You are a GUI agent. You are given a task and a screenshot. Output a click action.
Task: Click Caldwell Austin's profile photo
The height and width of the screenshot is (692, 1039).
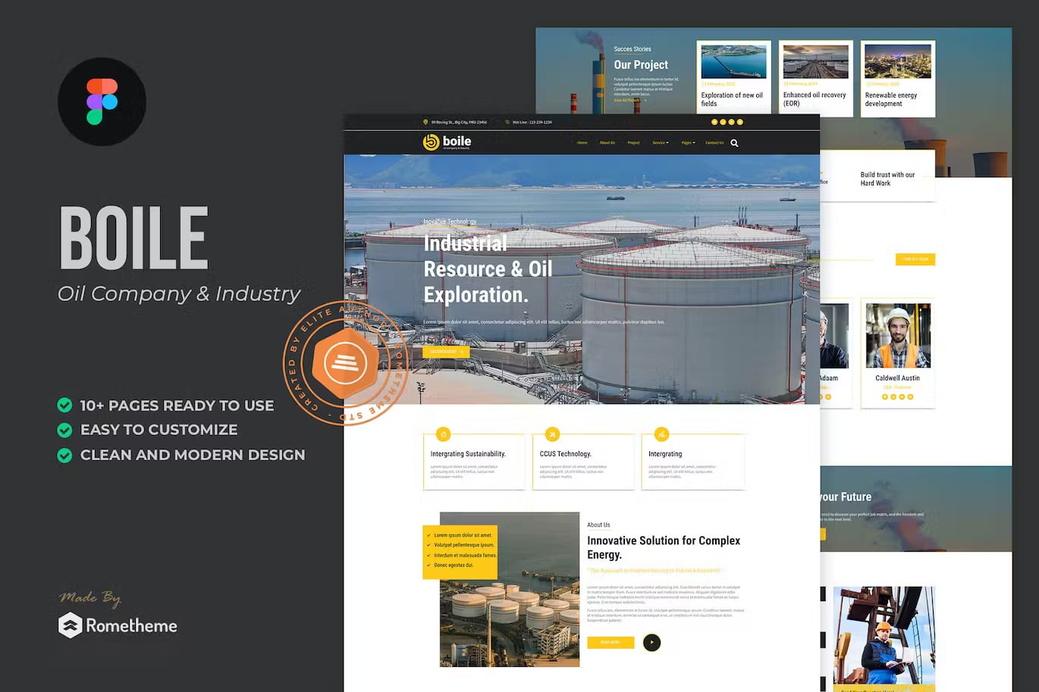coord(898,335)
